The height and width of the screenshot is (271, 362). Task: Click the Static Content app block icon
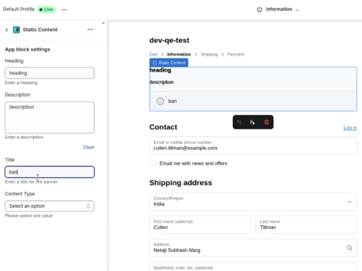point(17,29)
